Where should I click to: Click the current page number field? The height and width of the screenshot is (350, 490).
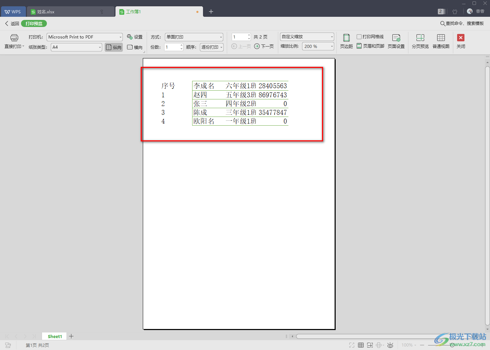click(239, 37)
